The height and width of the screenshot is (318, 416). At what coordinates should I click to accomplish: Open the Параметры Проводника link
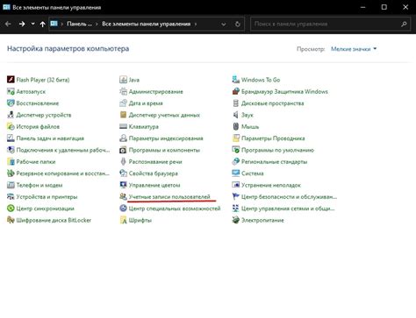273,138
